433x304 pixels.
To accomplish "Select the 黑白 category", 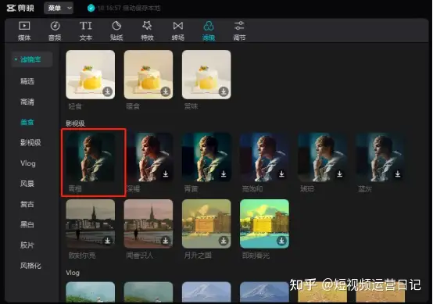I will 27,224.
